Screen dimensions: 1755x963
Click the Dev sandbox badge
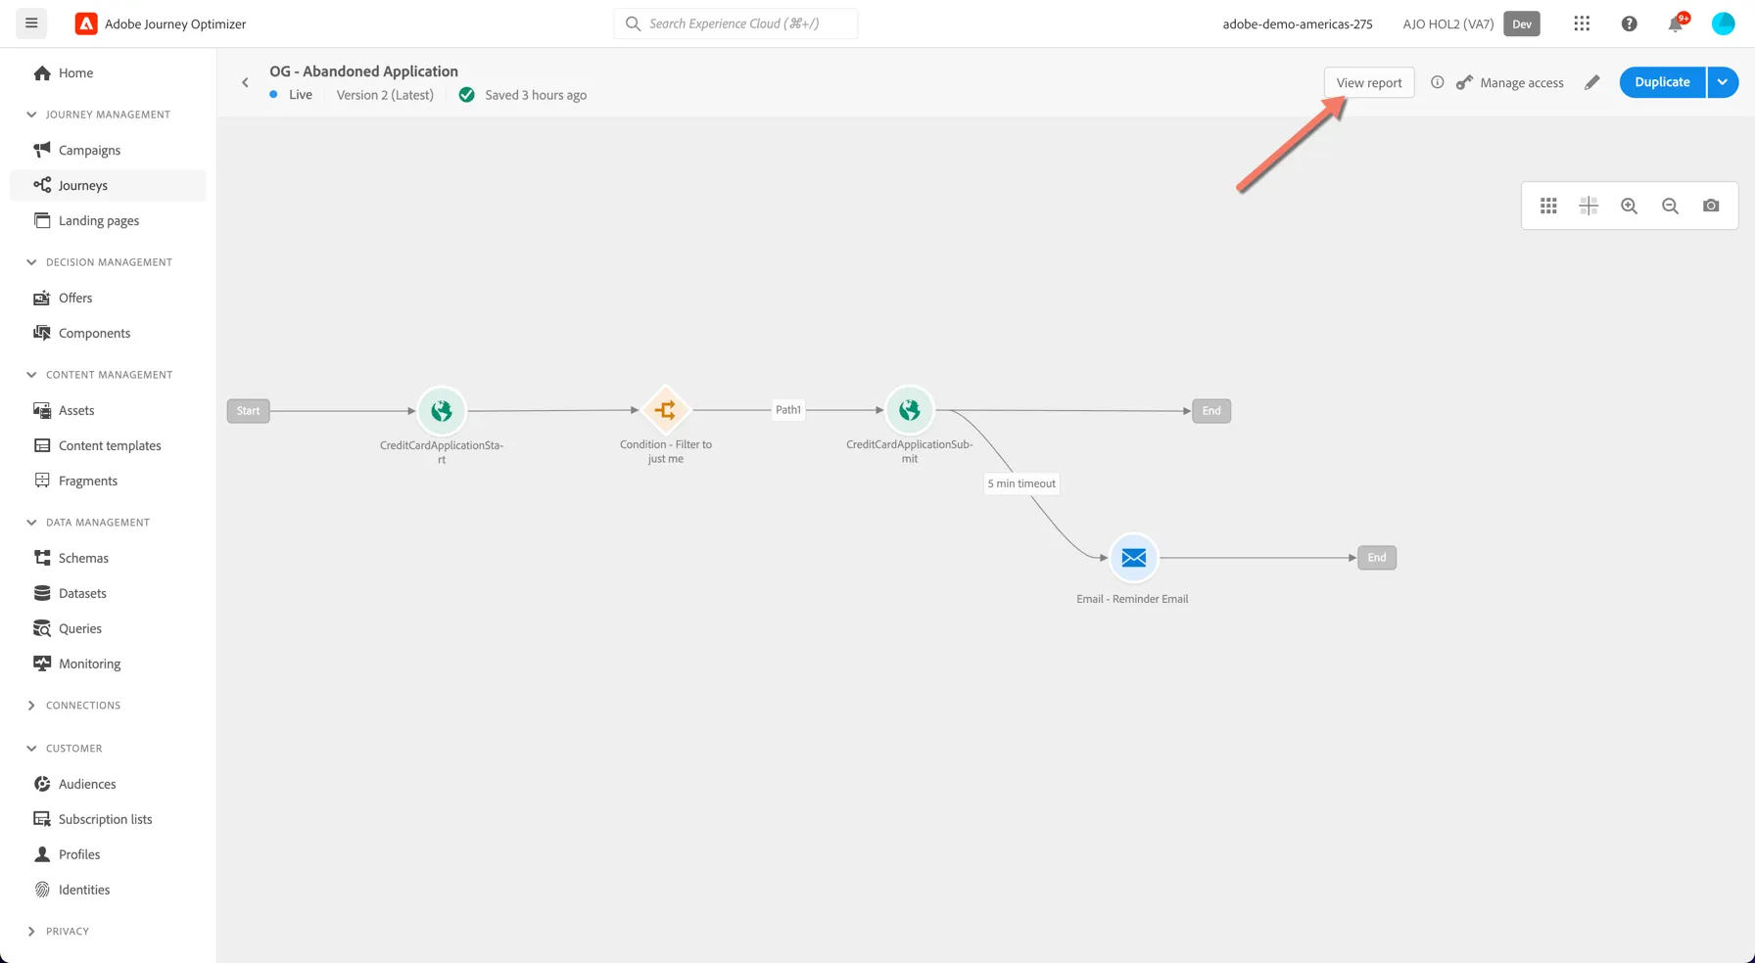coord(1522,23)
